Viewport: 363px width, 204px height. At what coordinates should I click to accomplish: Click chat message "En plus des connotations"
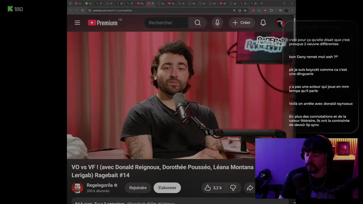coord(319,121)
